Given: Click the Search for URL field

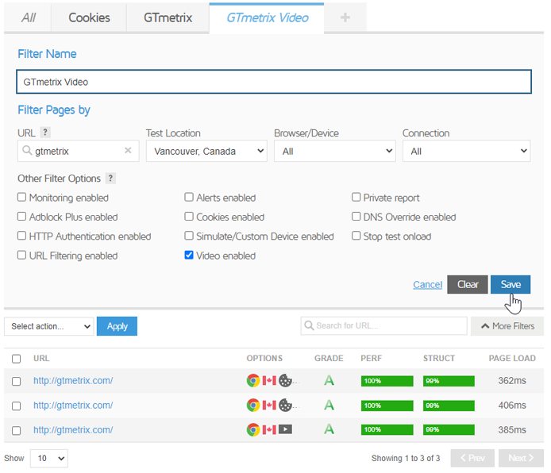Looking at the screenshot, I should 383,326.
